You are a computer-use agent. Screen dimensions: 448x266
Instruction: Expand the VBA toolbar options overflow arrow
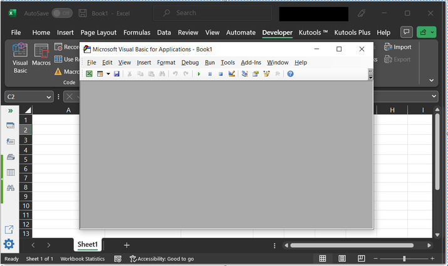click(x=370, y=75)
